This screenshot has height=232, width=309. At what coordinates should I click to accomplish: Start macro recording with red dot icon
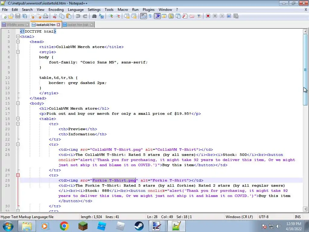[208, 16]
